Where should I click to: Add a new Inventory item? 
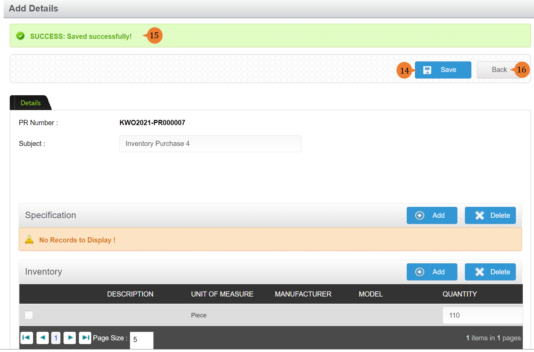click(432, 272)
